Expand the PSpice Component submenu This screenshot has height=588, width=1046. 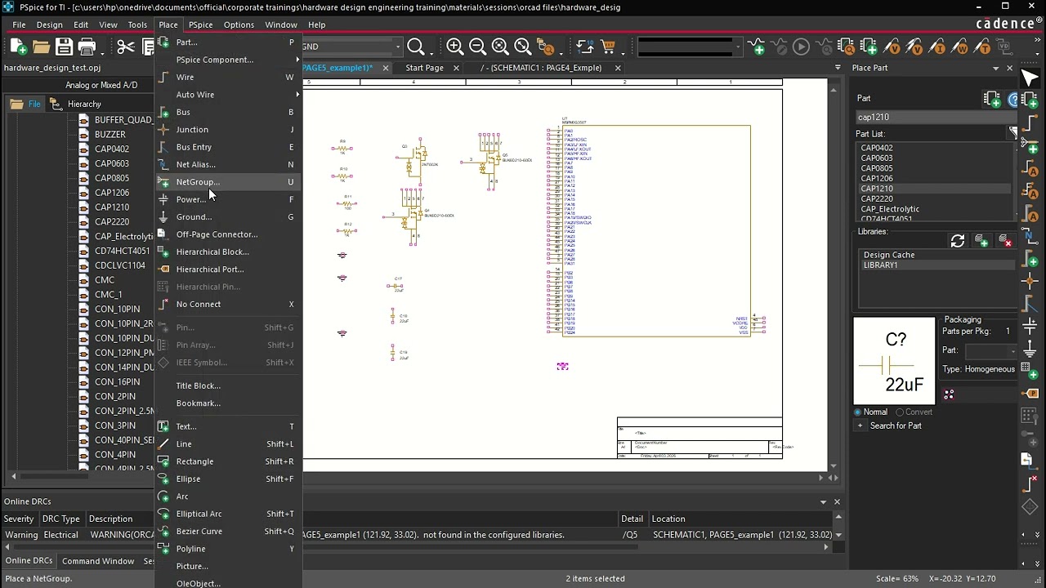(228, 60)
